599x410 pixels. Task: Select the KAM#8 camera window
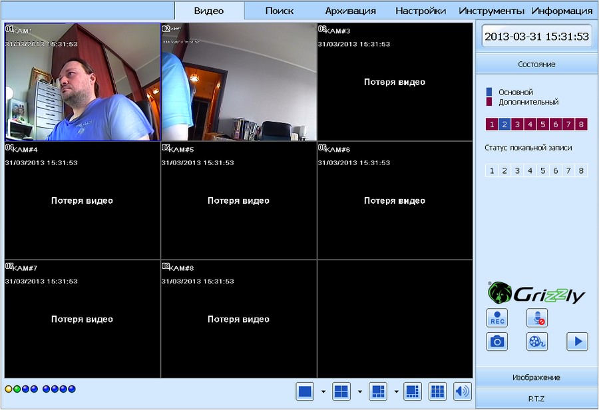click(239, 319)
